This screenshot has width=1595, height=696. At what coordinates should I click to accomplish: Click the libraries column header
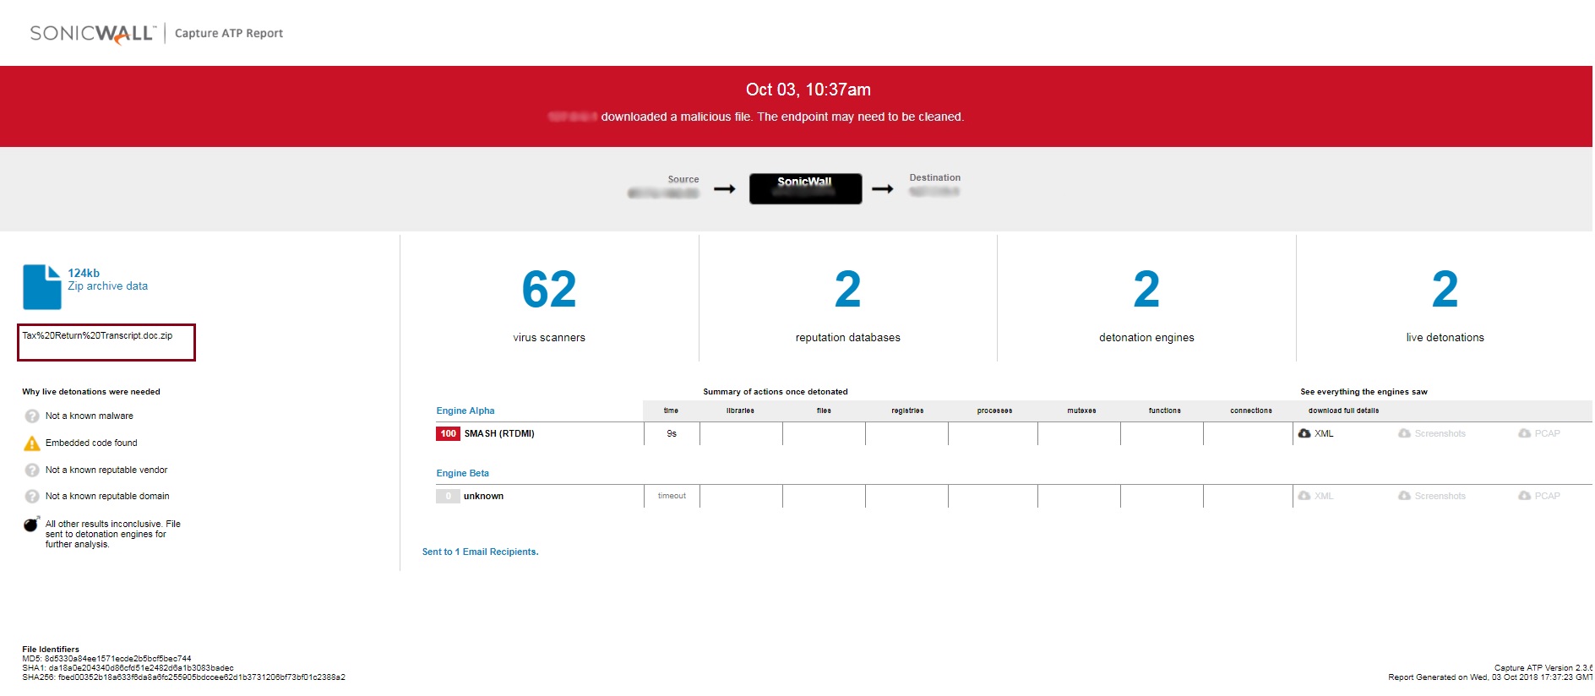[740, 411]
